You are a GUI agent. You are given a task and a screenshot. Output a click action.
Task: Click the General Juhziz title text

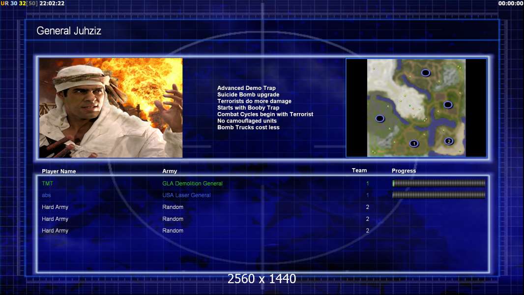coord(69,31)
